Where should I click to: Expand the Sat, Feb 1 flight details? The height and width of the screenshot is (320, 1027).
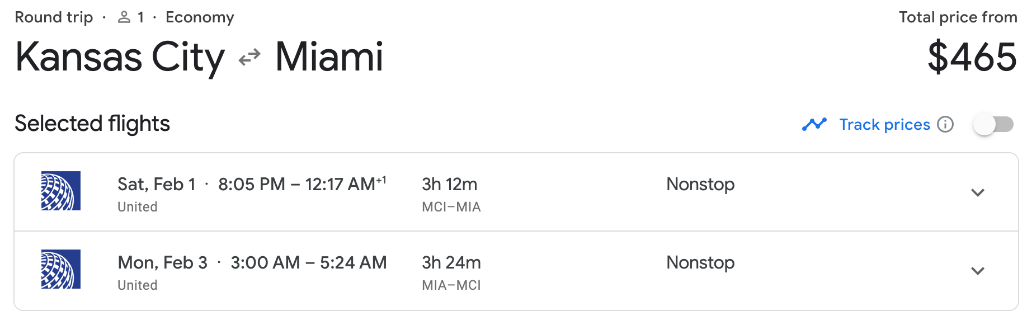click(x=978, y=192)
